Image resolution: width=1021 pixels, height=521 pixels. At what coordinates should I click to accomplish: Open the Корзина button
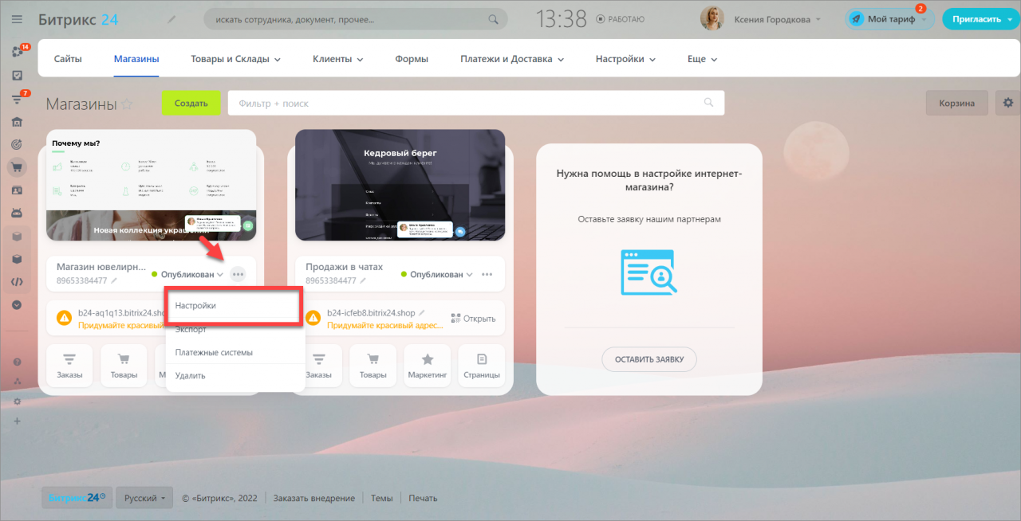[956, 103]
